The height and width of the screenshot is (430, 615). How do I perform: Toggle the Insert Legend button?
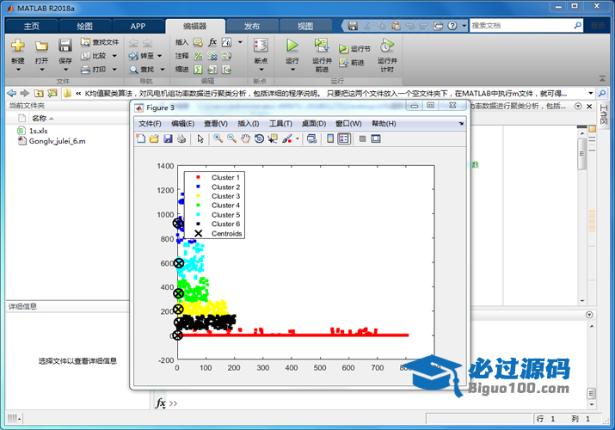pyautogui.click(x=344, y=138)
